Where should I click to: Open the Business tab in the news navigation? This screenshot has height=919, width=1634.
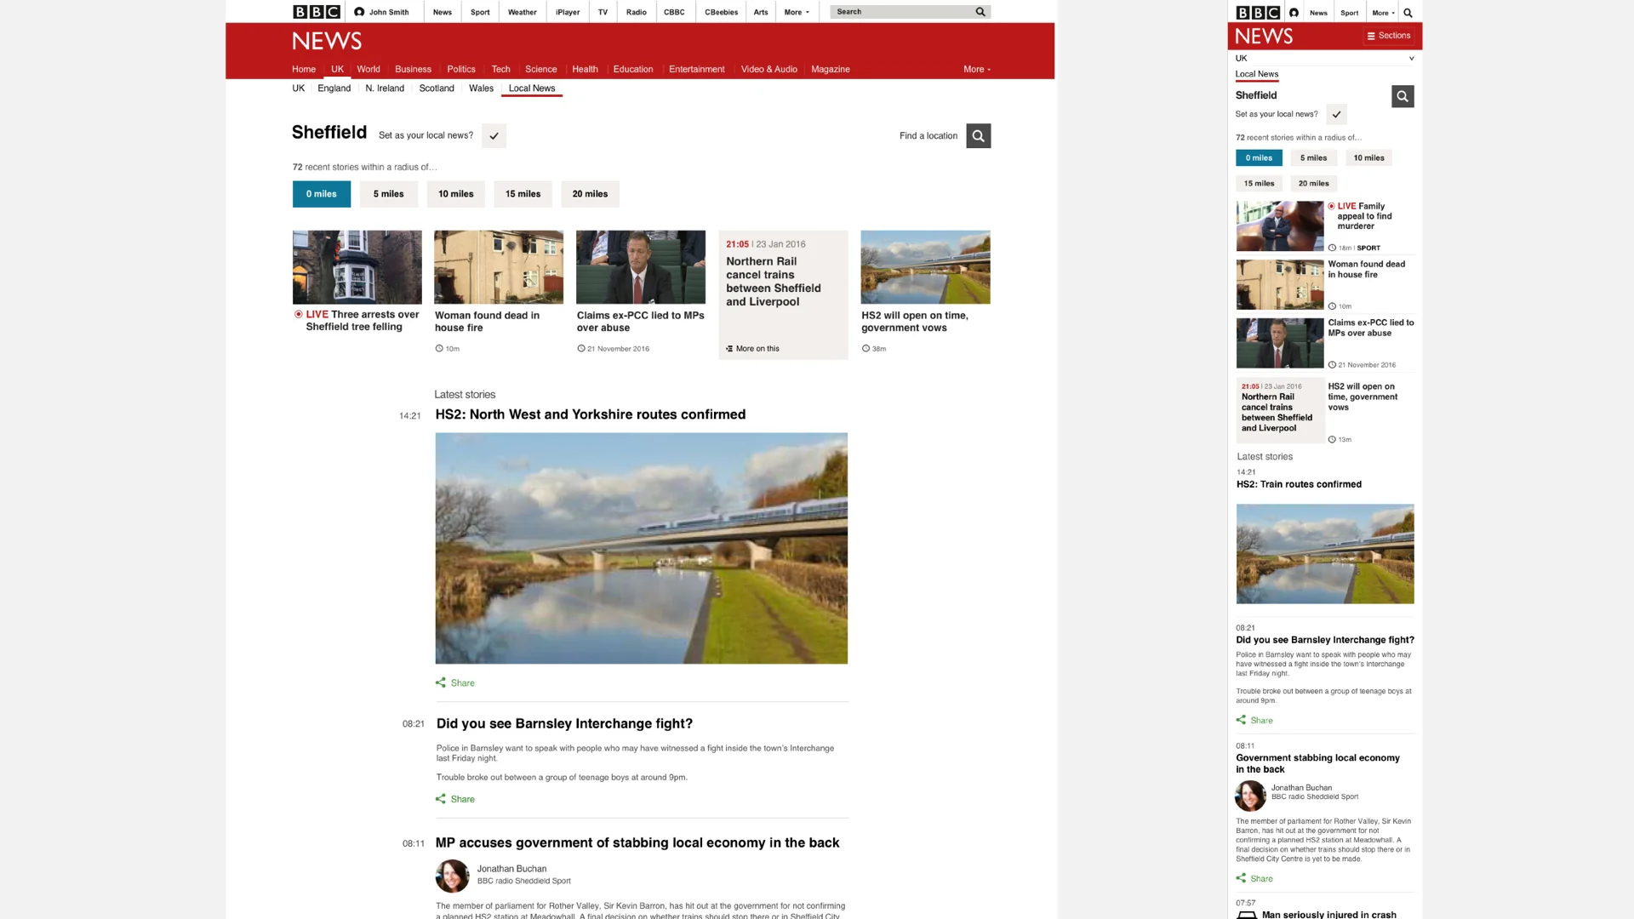[413, 70]
